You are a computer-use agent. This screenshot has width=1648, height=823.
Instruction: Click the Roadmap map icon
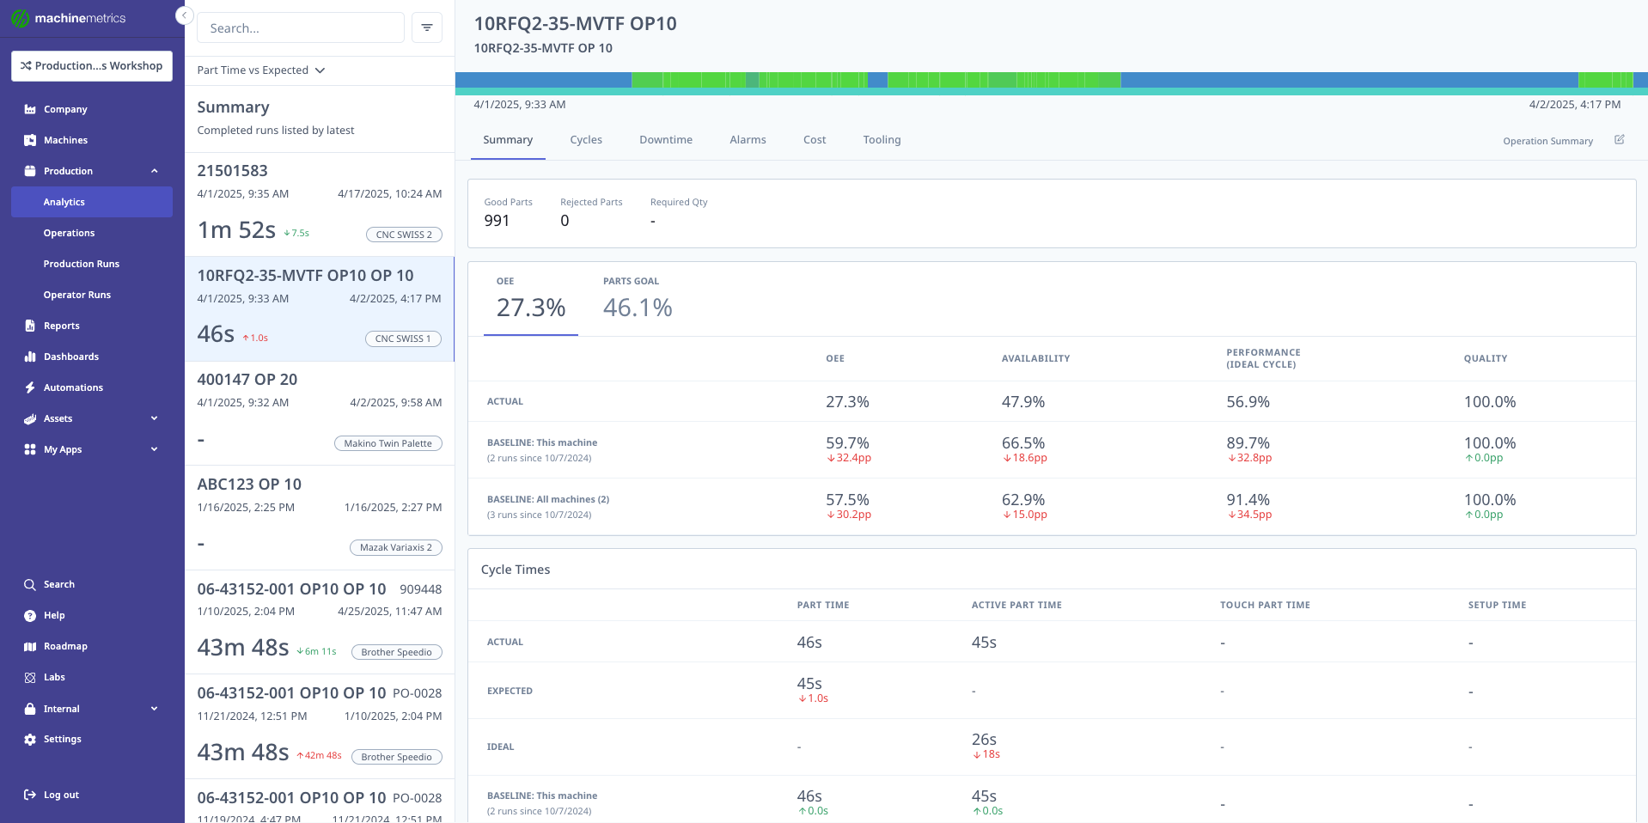pos(30,646)
